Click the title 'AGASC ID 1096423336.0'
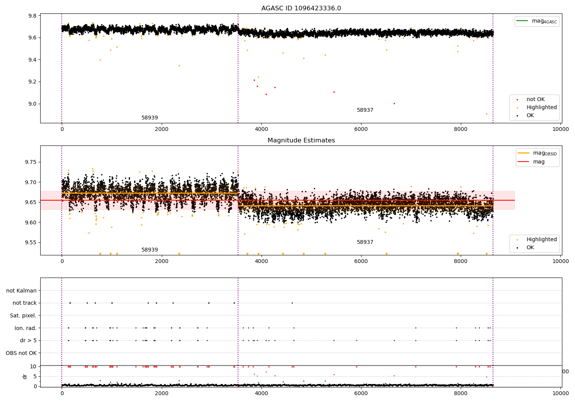 coord(301,8)
